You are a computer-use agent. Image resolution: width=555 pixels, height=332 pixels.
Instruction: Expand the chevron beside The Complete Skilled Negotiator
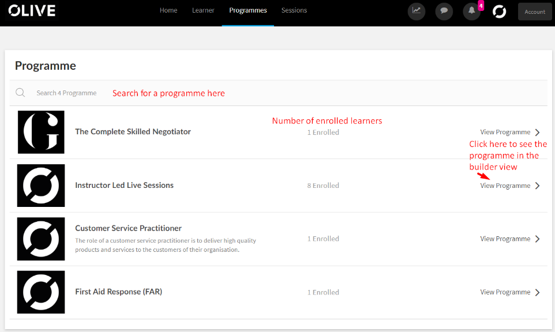(537, 132)
